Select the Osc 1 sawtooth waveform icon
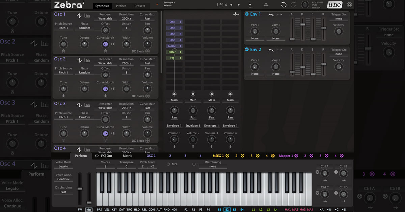Image resolution: width=405 pixels, height=212 pixels. (x=79, y=15)
